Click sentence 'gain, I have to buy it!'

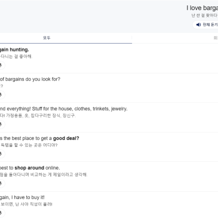22,198
